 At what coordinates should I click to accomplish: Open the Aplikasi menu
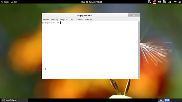tap(5, 2)
